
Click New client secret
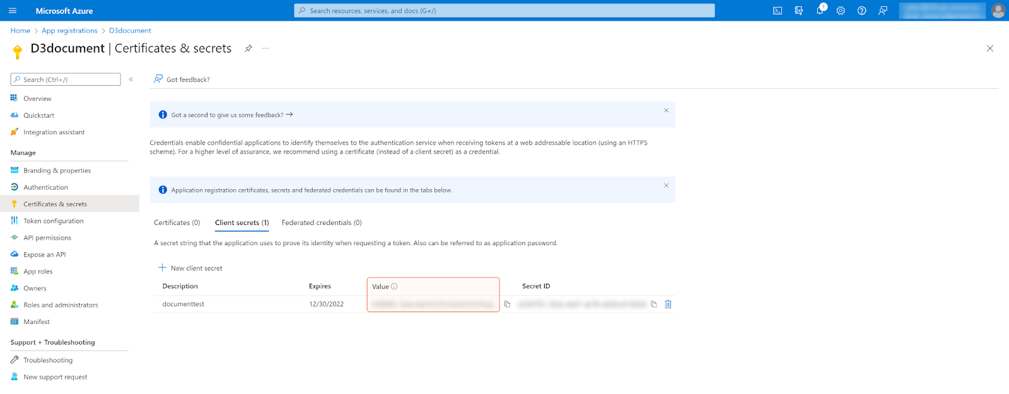190,268
